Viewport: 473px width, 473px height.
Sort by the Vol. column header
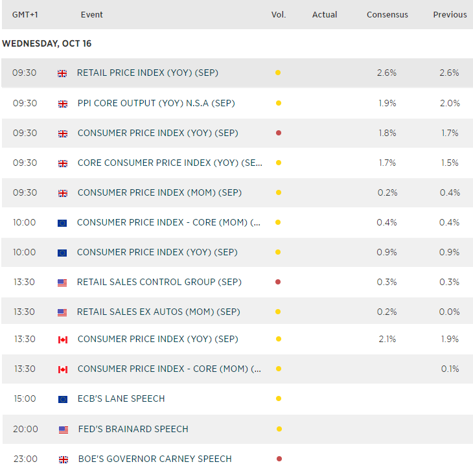click(278, 15)
